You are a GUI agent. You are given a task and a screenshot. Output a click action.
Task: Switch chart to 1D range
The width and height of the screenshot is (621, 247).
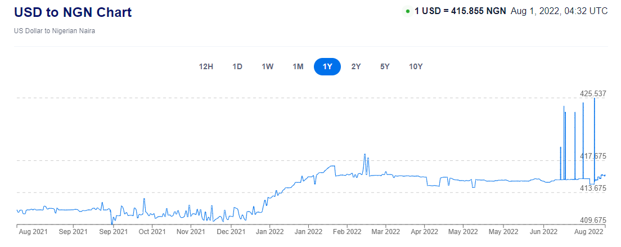click(x=237, y=66)
